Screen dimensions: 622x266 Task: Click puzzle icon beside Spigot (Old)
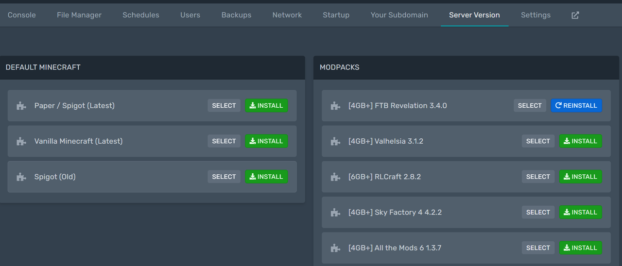[21, 177]
